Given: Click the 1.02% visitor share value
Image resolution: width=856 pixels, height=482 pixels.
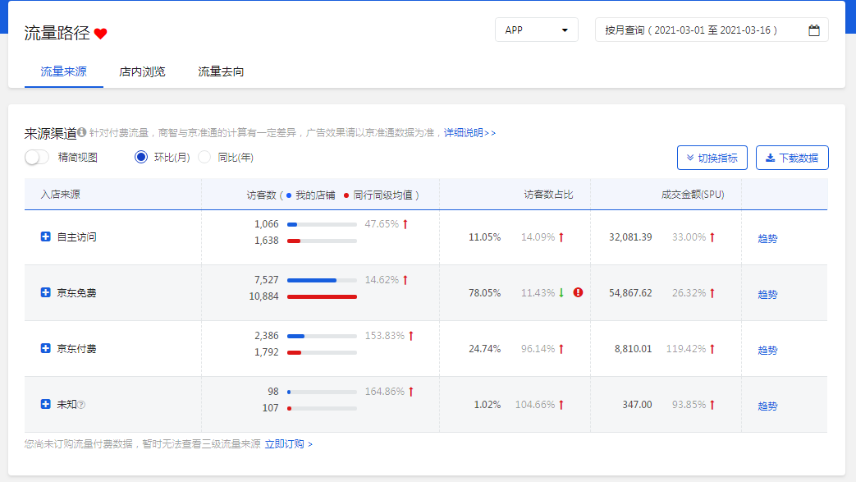Looking at the screenshot, I should [x=487, y=404].
